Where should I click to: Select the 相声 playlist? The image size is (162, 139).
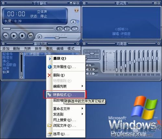pos(6,68)
